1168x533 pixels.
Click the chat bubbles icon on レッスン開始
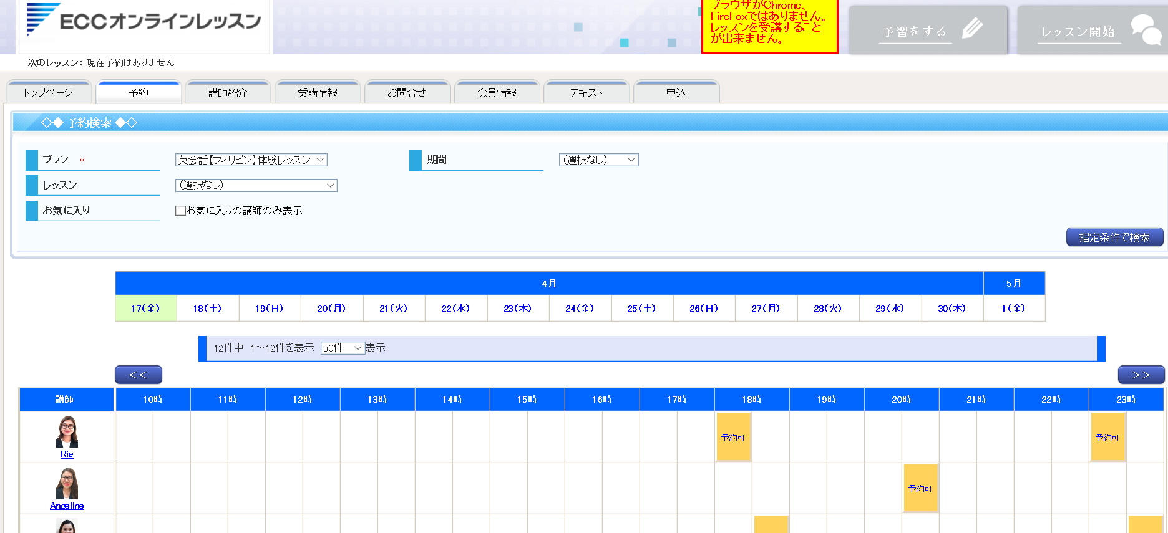(x=1146, y=30)
